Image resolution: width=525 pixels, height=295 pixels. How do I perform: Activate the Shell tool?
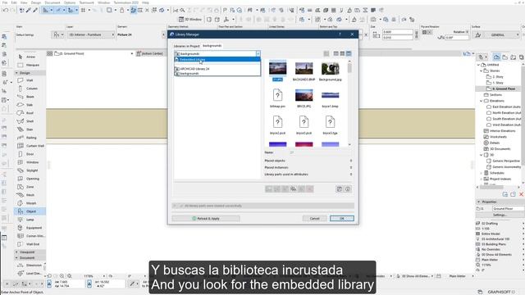30,121
